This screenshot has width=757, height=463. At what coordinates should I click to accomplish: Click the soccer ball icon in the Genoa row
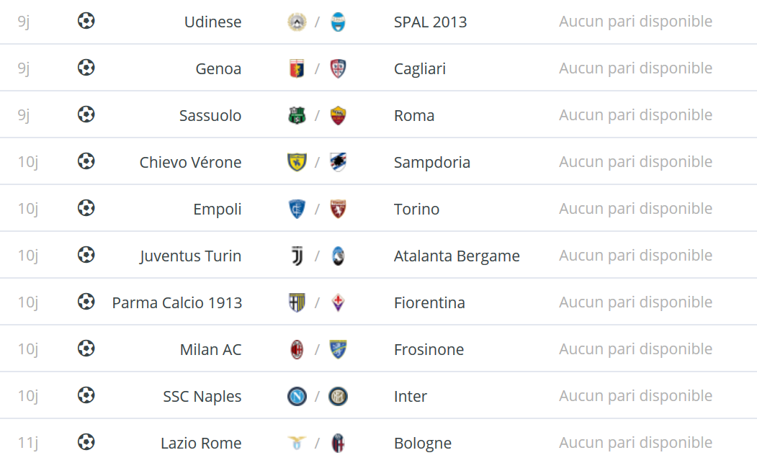coord(86,68)
